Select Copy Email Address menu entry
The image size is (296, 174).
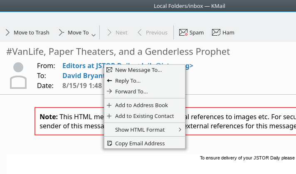(145, 143)
